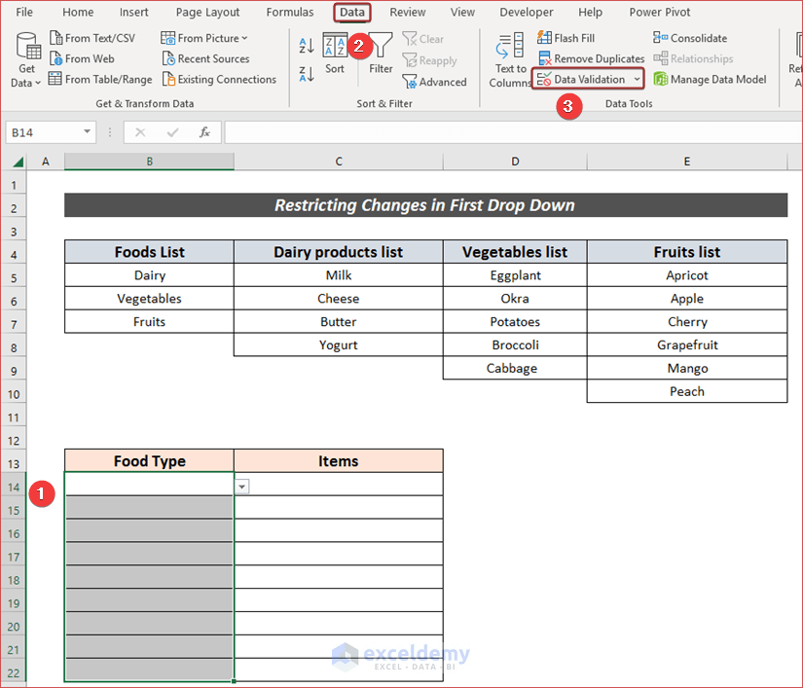Switch to the Formulas tab
Screen dimensions: 803x688
pos(289,12)
